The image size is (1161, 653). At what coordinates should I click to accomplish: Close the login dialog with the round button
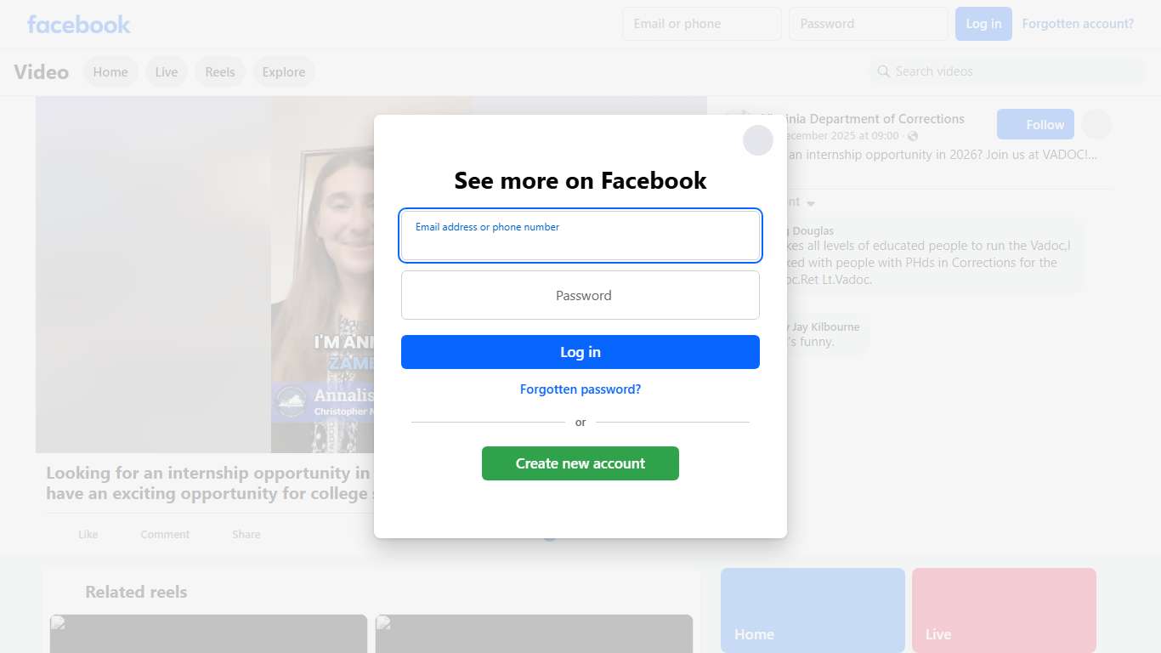point(757,140)
